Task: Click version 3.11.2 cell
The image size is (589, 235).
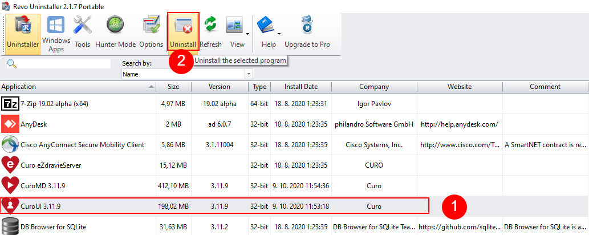Action: tap(220, 226)
